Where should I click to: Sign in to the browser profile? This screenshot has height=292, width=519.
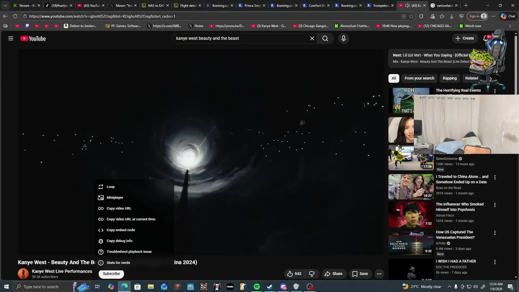point(478,16)
